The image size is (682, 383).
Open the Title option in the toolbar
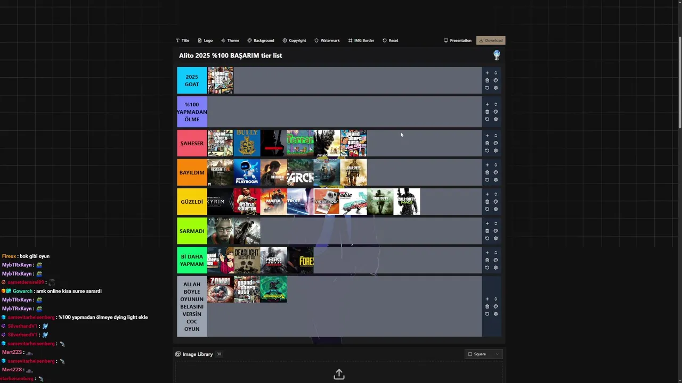pos(182,40)
